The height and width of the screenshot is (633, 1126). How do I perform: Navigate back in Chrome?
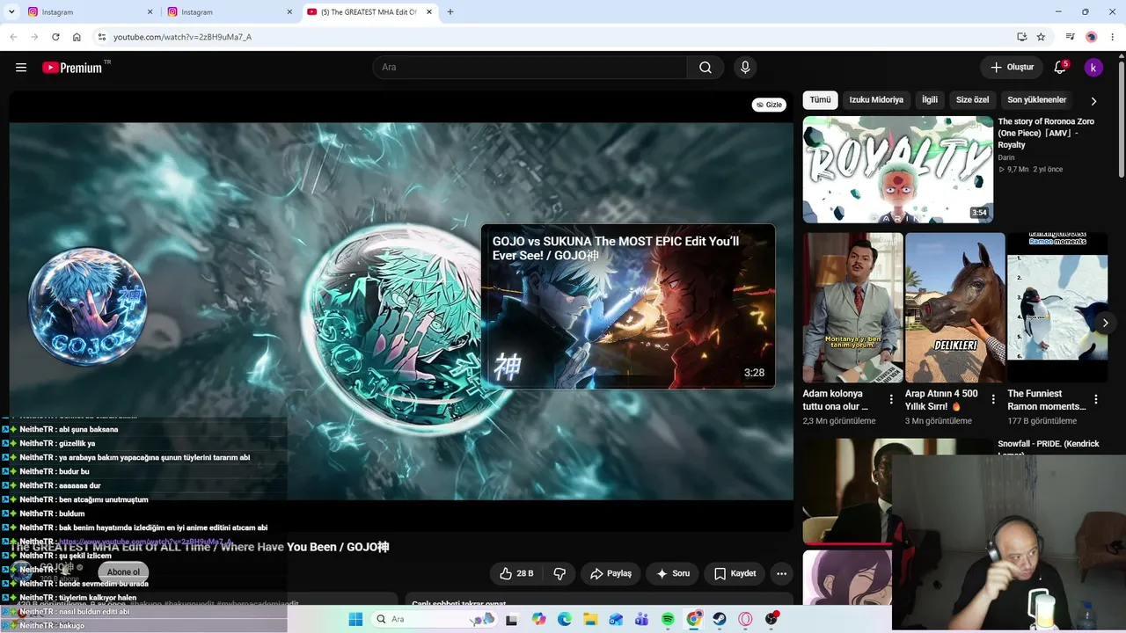[13, 37]
